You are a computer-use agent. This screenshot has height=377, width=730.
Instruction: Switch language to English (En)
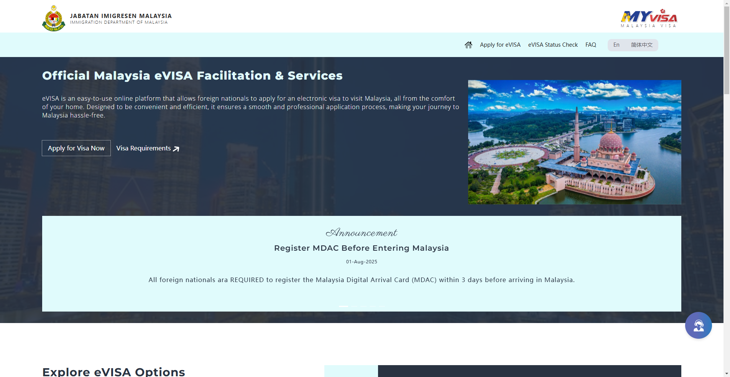pos(616,45)
